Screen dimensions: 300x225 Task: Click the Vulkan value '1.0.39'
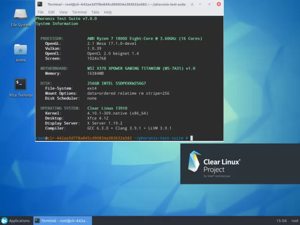click(94, 49)
